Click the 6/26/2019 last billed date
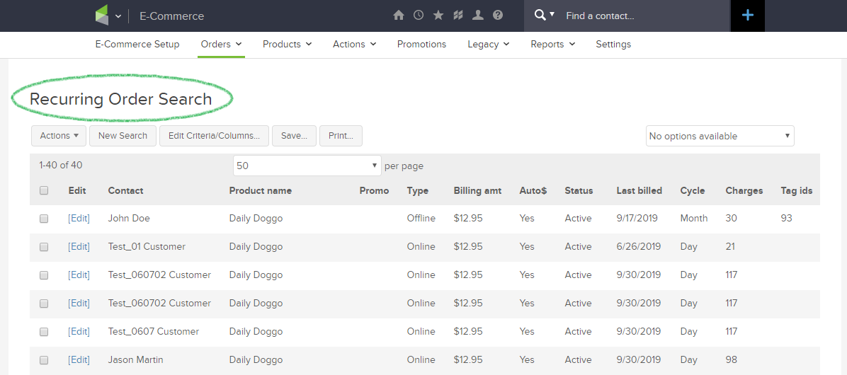Screen dimensions: 847x375 click(639, 247)
